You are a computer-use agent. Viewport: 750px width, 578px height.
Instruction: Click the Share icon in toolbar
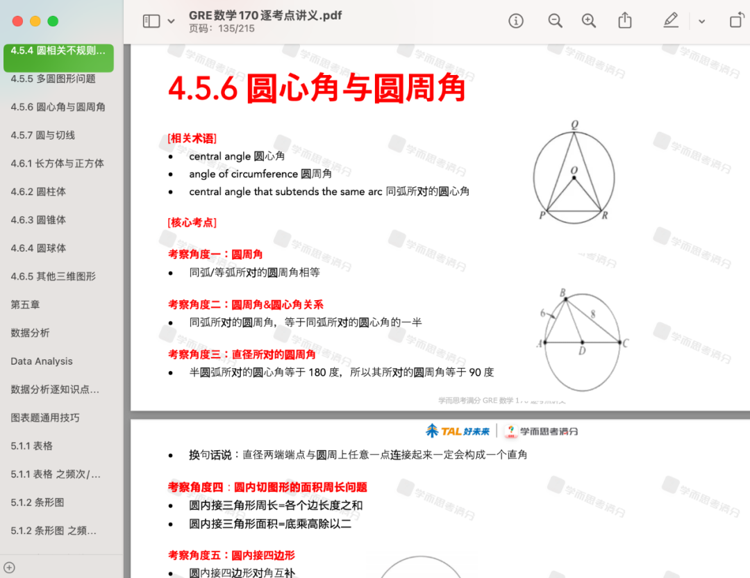[625, 21]
